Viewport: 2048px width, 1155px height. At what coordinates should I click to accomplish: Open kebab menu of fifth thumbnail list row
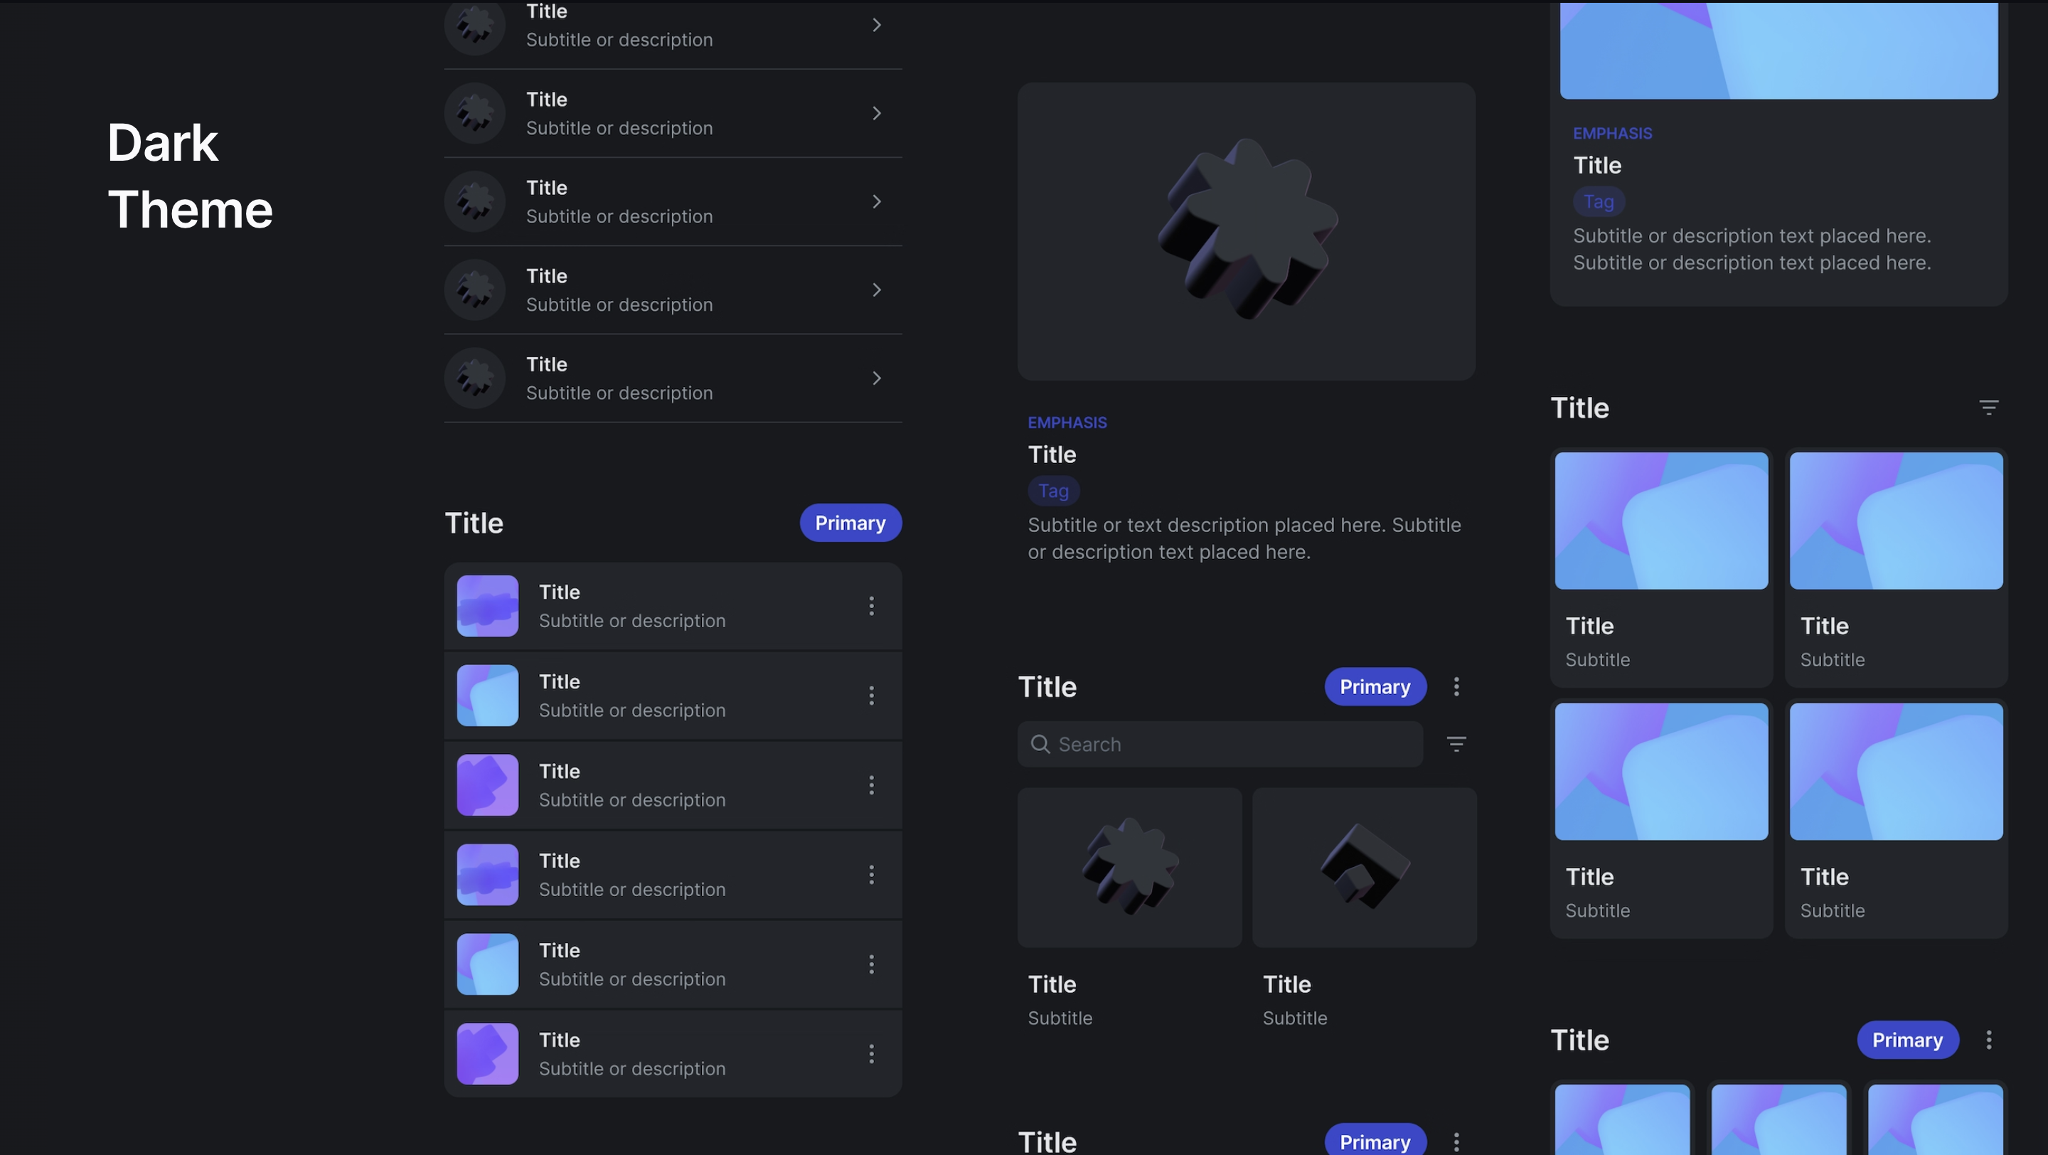tap(871, 964)
